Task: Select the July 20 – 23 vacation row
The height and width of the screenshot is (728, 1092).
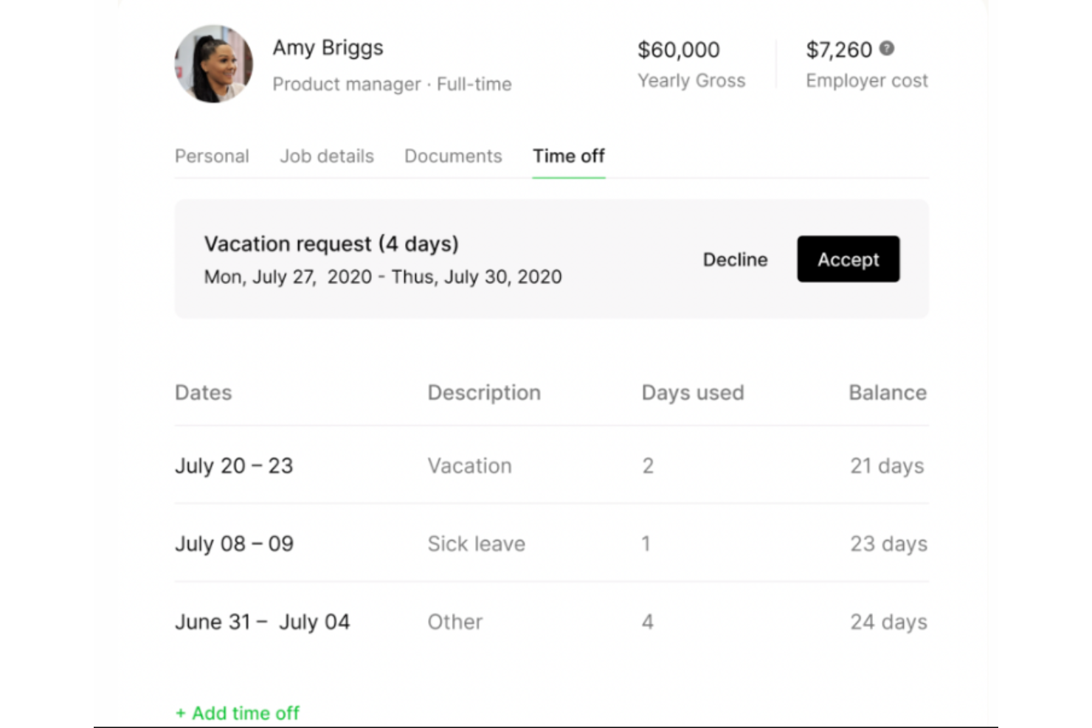Action: 234,465
